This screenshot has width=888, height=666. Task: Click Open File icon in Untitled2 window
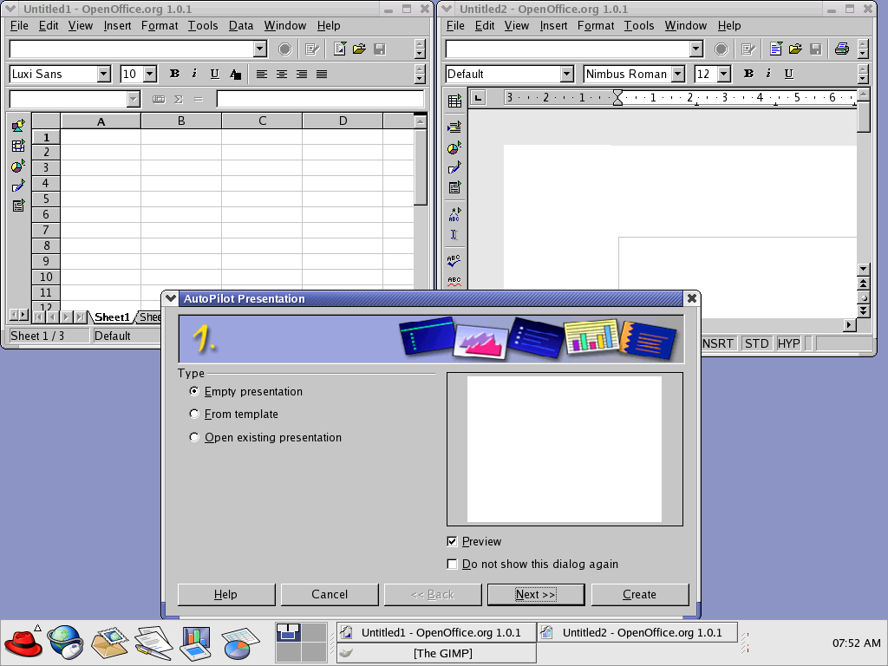[795, 49]
